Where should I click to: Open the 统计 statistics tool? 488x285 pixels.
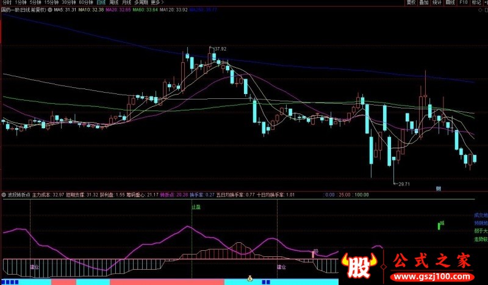[x=437, y=2]
